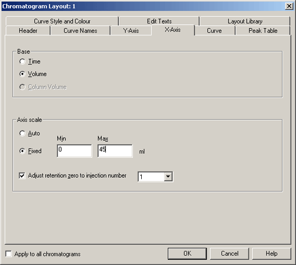Viewport: 296px width, 265px height.
Task: Switch to the Curve Style and Colour tab
Action: coord(62,21)
